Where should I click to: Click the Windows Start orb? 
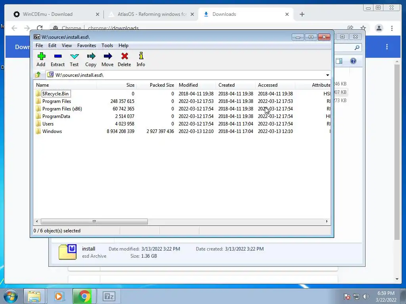11,296
